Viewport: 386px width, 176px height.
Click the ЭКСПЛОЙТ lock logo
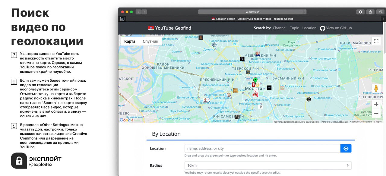[x=19, y=161]
